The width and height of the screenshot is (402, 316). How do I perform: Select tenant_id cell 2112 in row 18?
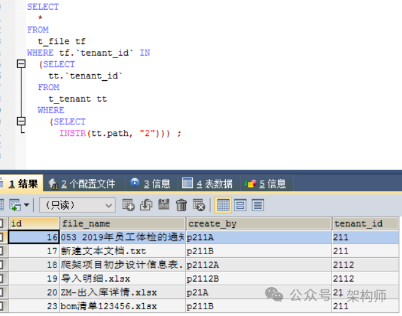pyautogui.click(x=366, y=265)
